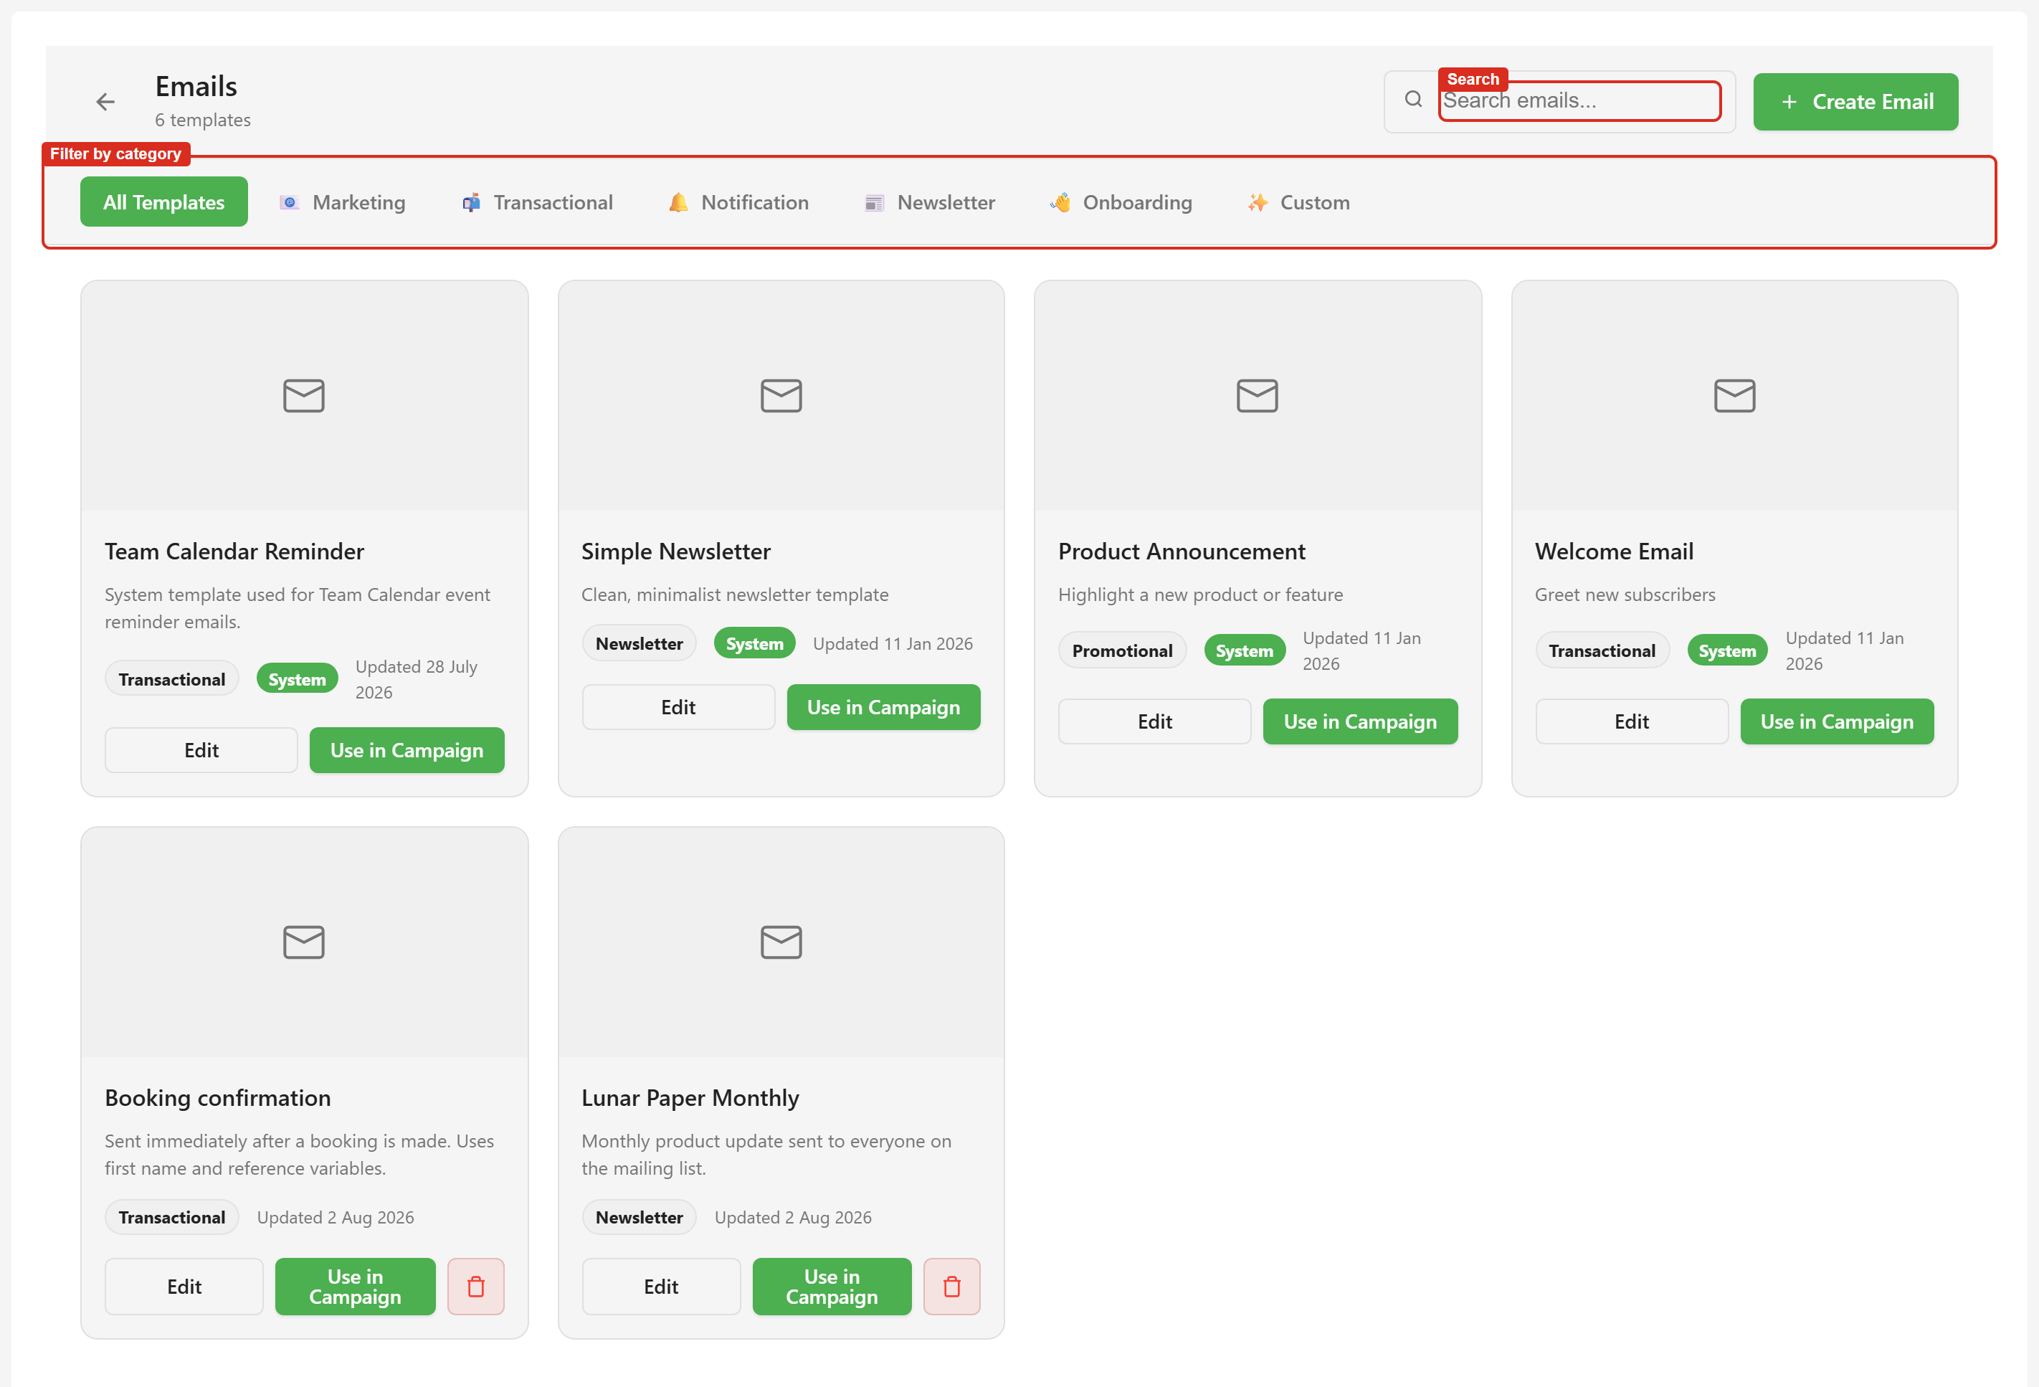Click the Transactional tag on Welcome Email
Viewport: 2039px width, 1387px height.
[1602, 650]
